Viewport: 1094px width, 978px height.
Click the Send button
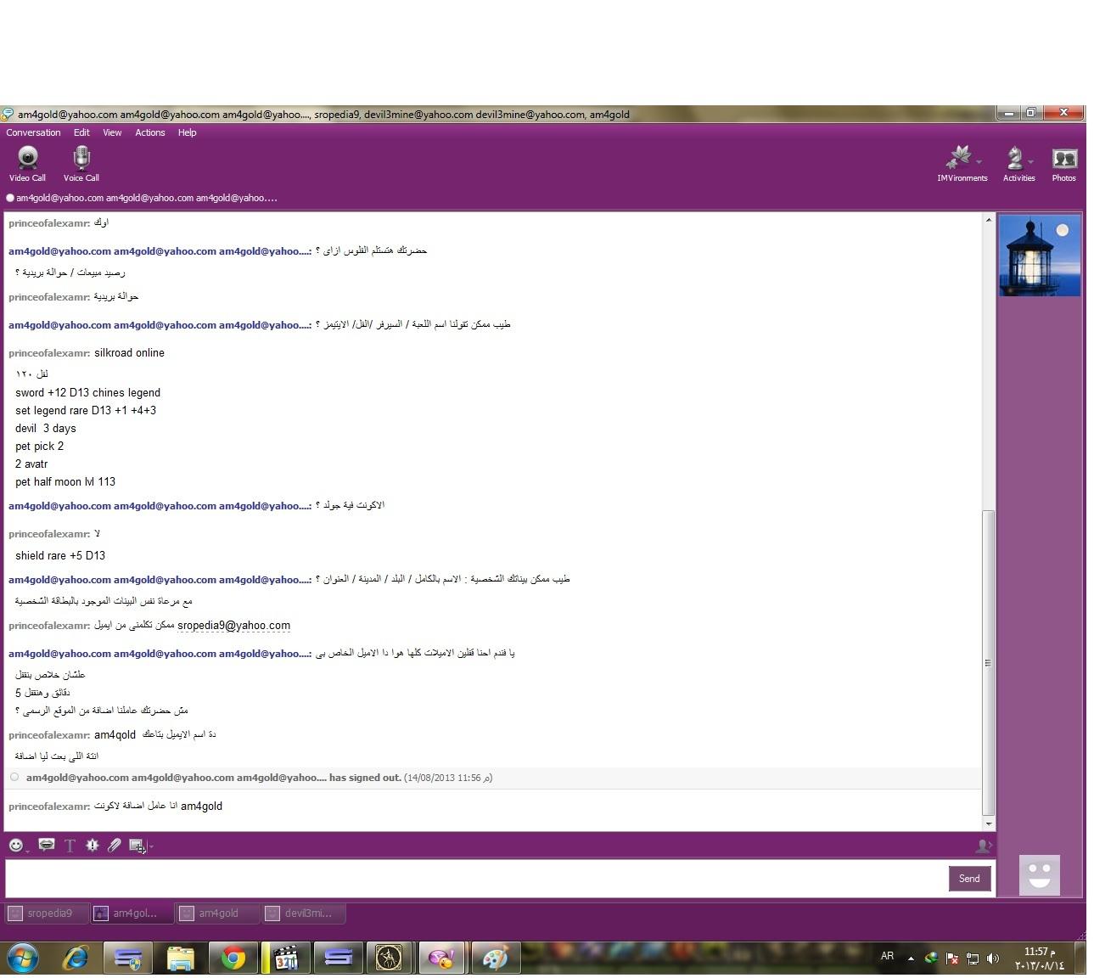point(969,879)
